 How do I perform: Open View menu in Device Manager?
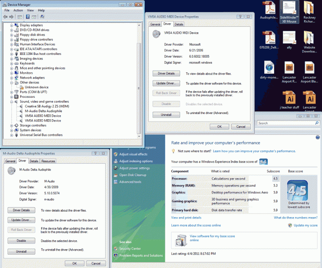30,10
